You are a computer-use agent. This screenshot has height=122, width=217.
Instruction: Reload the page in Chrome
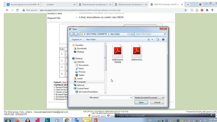tap(17, 10)
